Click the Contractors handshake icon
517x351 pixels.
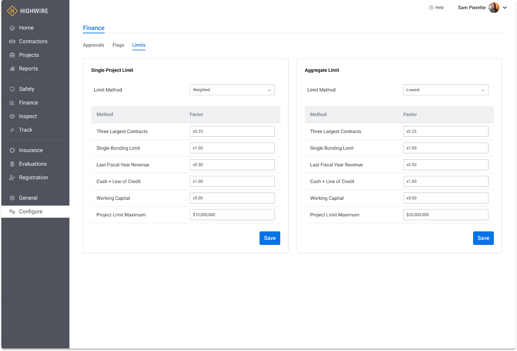tap(12, 41)
